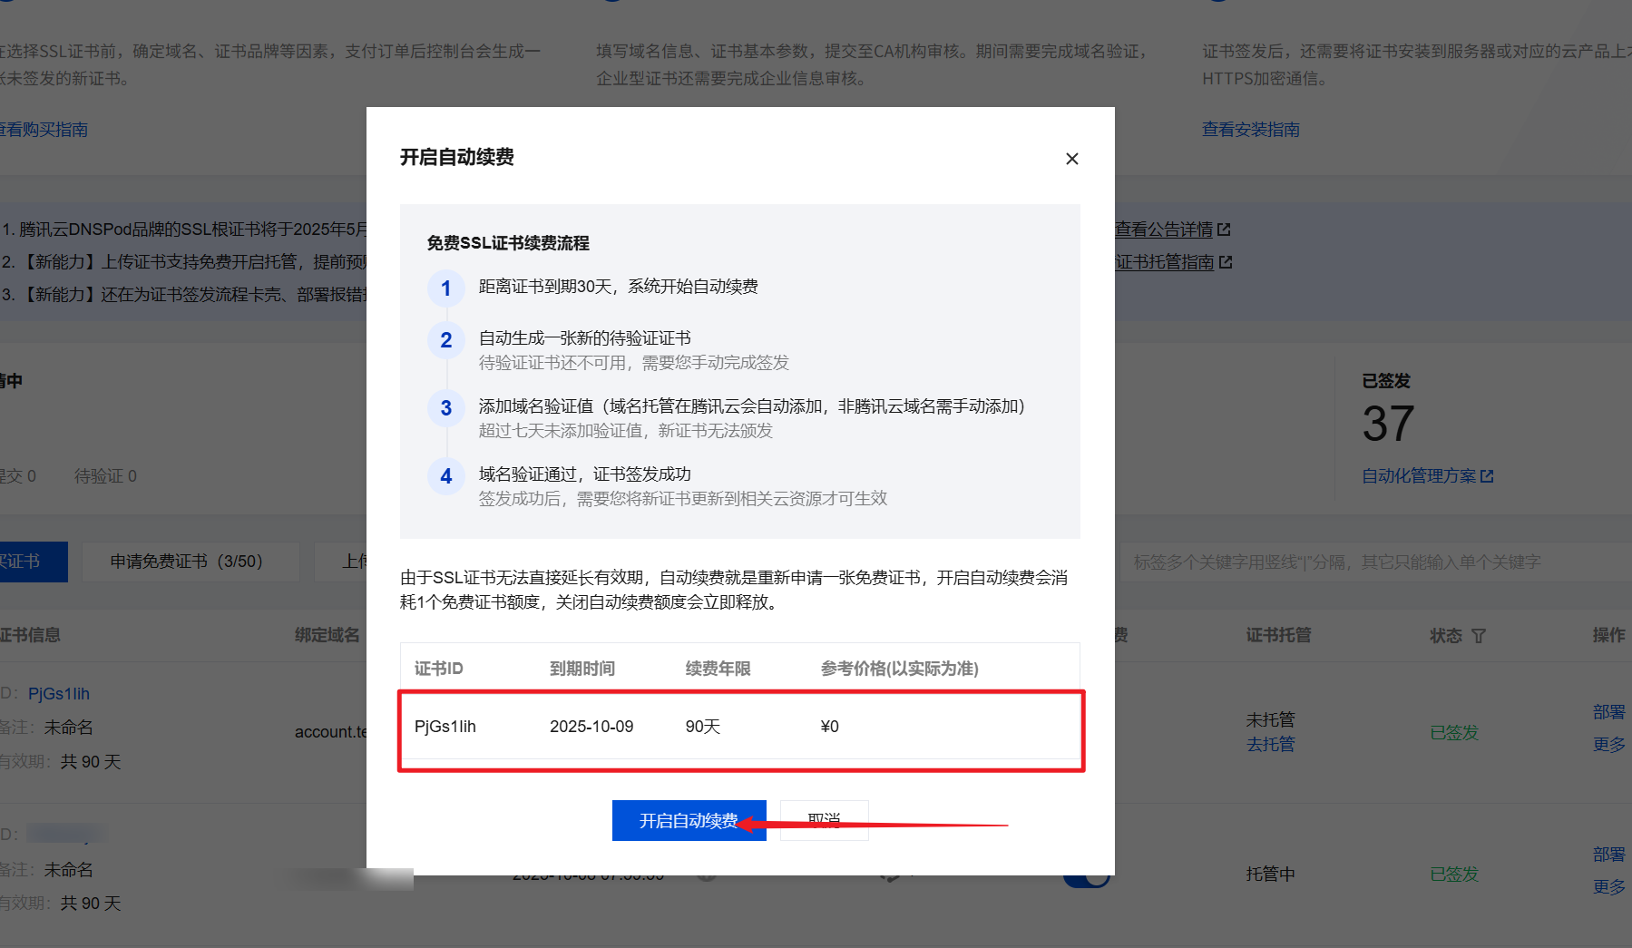Click external-link icon beside 证书托管指南

click(1226, 261)
